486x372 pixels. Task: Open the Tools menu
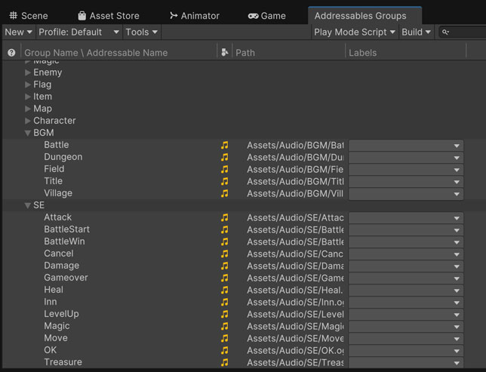[x=142, y=32]
